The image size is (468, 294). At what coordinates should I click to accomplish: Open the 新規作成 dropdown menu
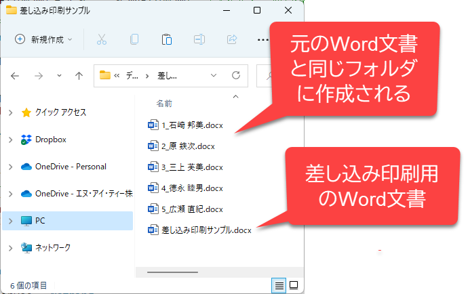point(43,39)
